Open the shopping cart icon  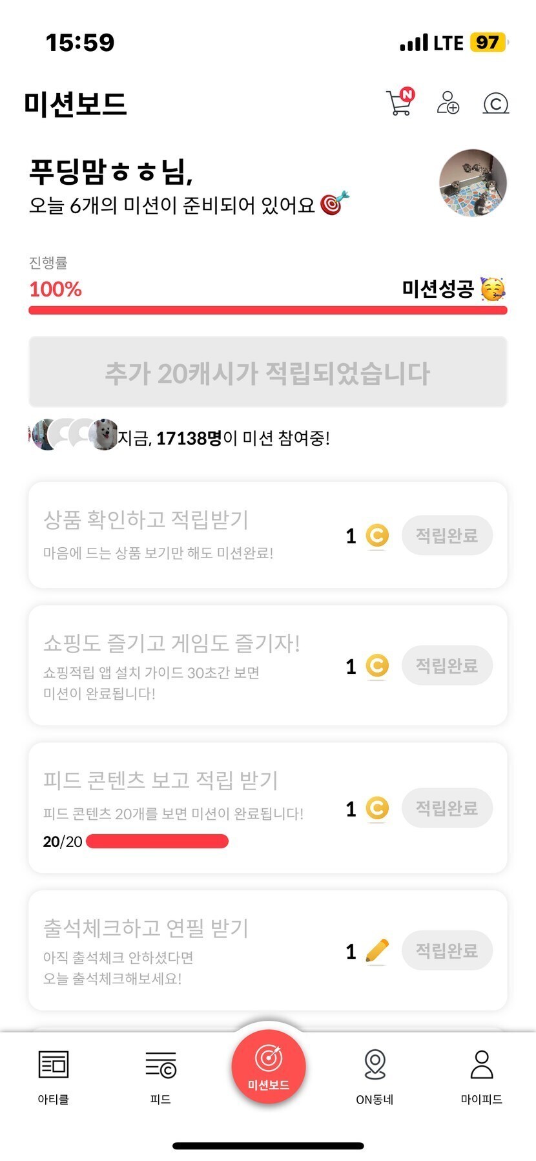399,103
